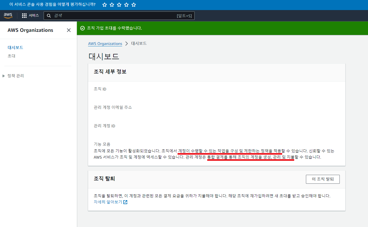Click the [알트+S] shortcut hint

(x=184, y=16)
